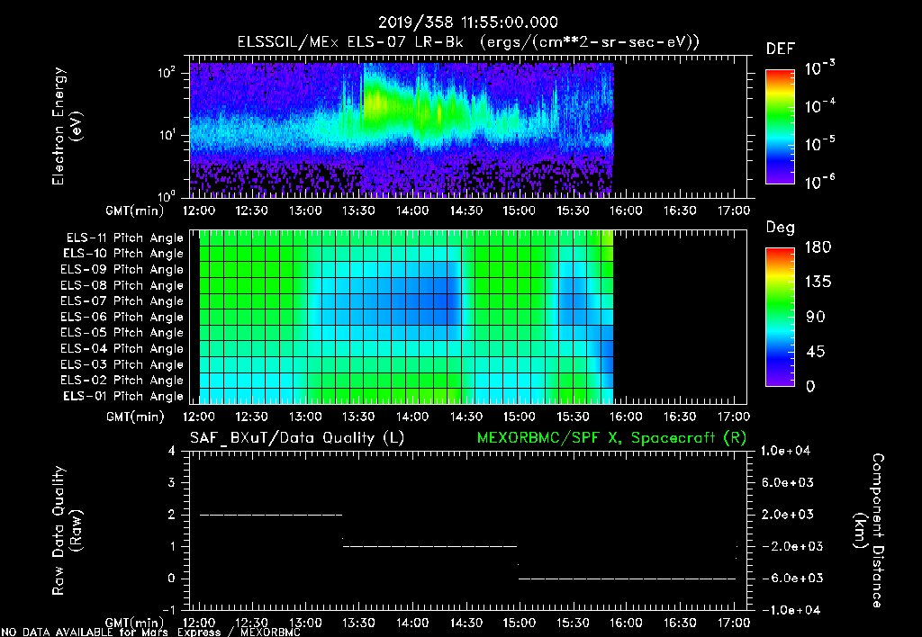
Task: Click the 45 value on Deg scale
Action: (816, 352)
